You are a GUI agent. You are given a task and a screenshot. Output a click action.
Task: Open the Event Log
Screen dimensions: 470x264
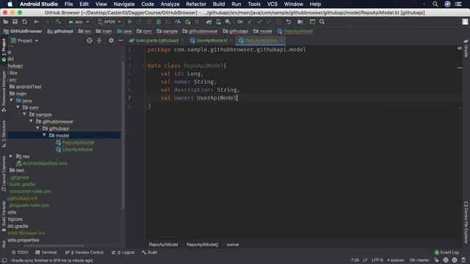click(x=446, y=252)
